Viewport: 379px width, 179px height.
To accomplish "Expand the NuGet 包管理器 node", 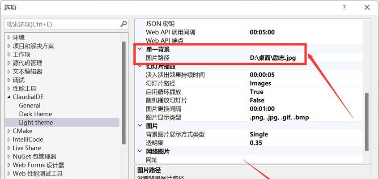I will pyautogui.click(x=9, y=157).
